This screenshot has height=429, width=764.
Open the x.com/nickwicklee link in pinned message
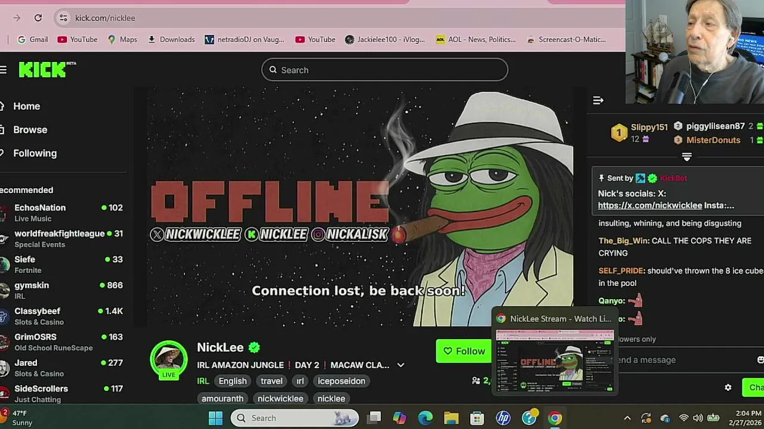coord(650,205)
